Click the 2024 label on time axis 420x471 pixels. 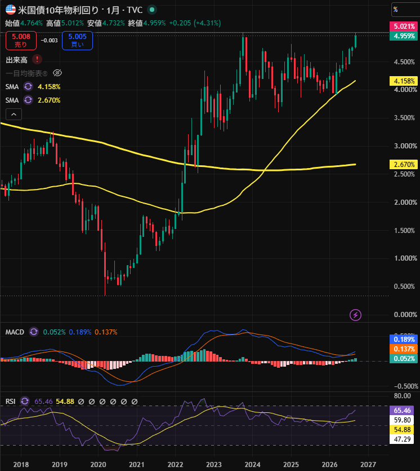(x=252, y=464)
